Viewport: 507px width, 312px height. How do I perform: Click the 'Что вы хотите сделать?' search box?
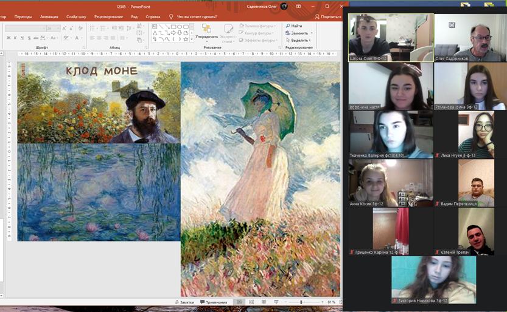tap(194, 17)
